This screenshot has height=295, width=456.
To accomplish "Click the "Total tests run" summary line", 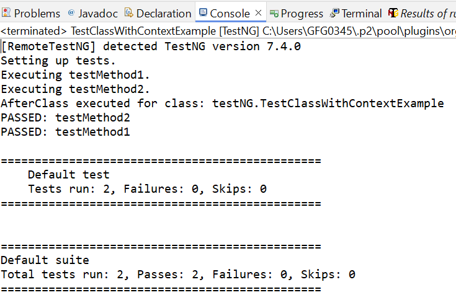I will (178, 274).
